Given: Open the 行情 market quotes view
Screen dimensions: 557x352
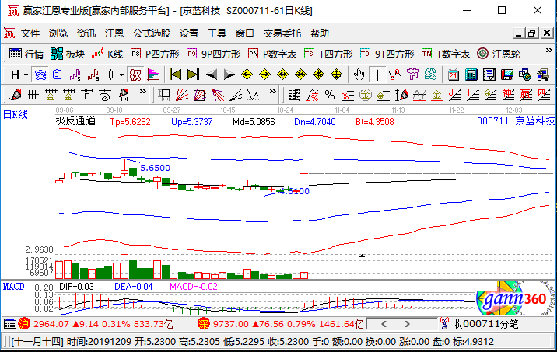Looking at the screenshot, I should (26, 54).
